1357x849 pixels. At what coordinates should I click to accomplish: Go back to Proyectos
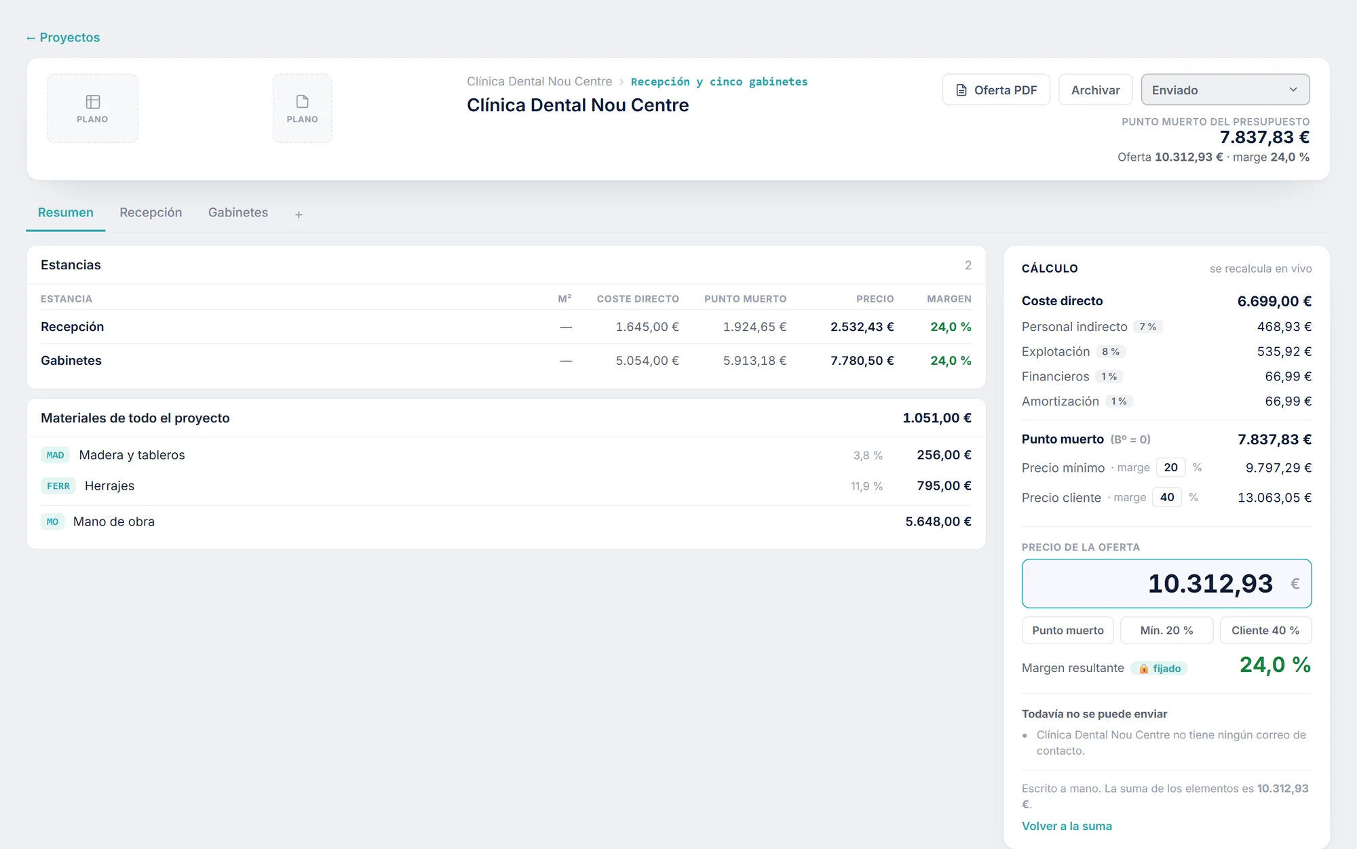pos(63,37)
